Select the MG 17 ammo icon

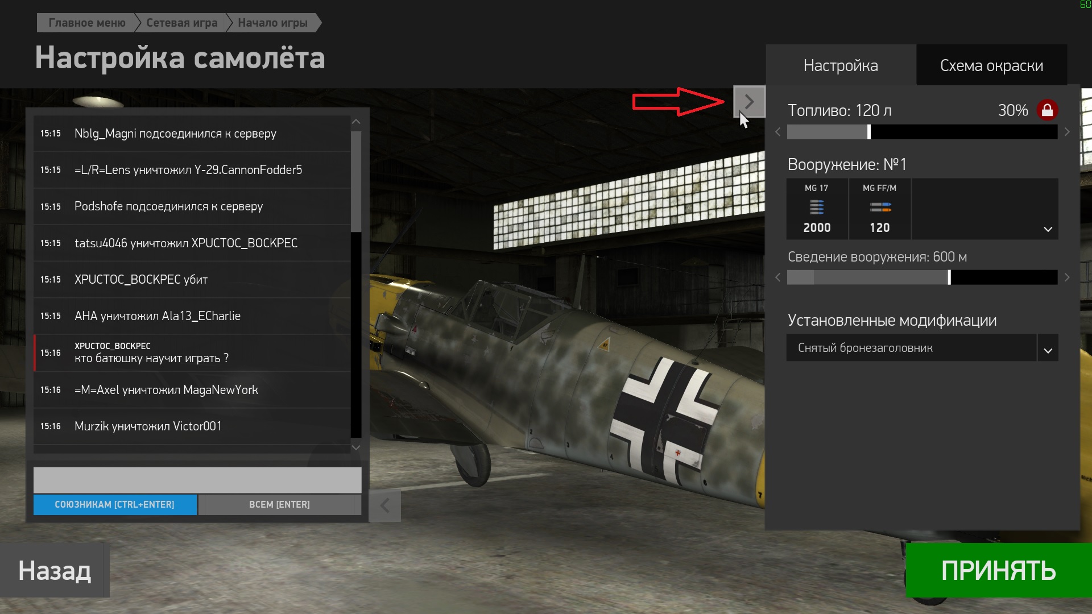pyautogui.click(x=817, y=208)
